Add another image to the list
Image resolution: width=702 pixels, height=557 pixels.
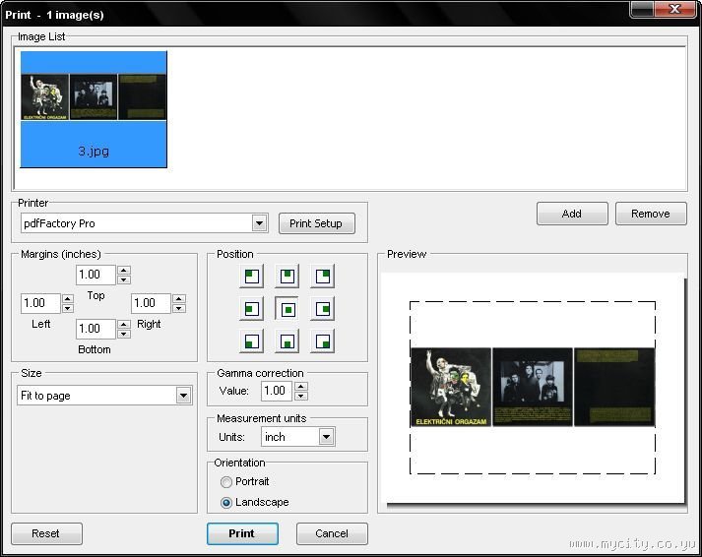pos(572,214)
